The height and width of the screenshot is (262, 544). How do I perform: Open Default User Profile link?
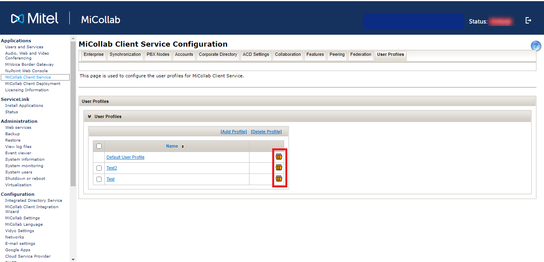click(x=125, y=157)
